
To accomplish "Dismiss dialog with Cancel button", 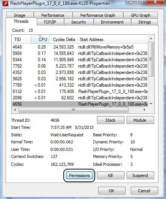I will point(144,191).
